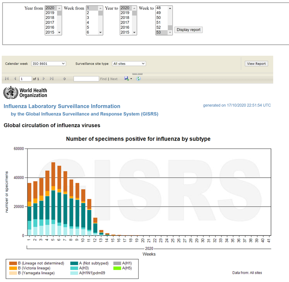
Task: Click back to parent report arrow
Action: pos(64,79)
